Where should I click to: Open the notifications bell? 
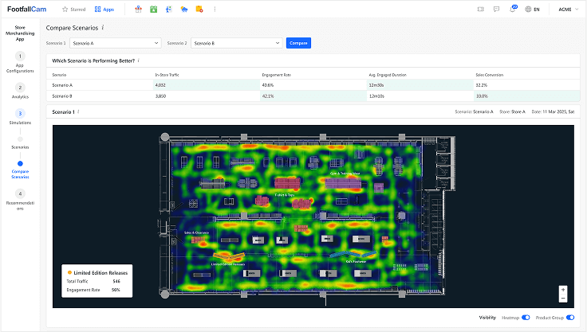point(513,9)
